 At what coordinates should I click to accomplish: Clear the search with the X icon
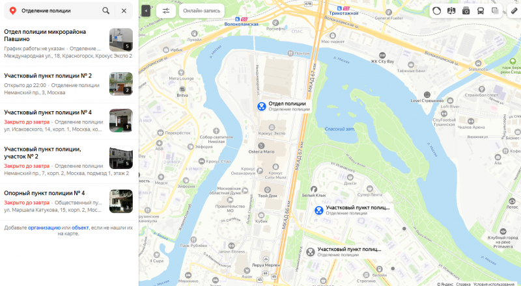click(124, 10)
